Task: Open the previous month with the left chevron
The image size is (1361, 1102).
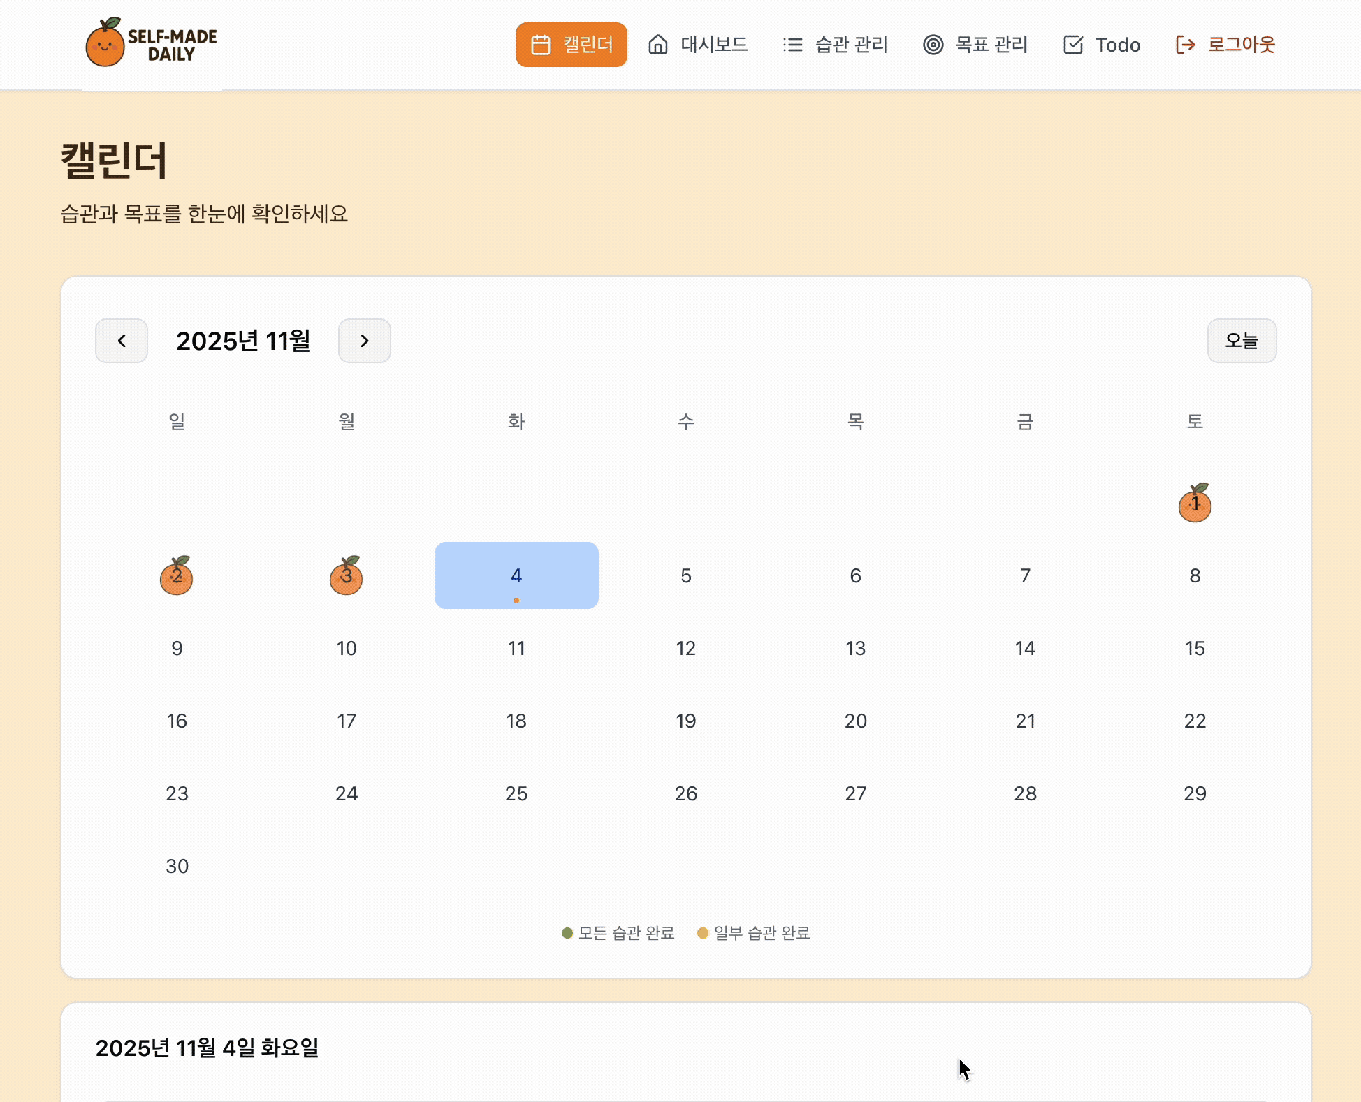Action: (x=122, y=341)
